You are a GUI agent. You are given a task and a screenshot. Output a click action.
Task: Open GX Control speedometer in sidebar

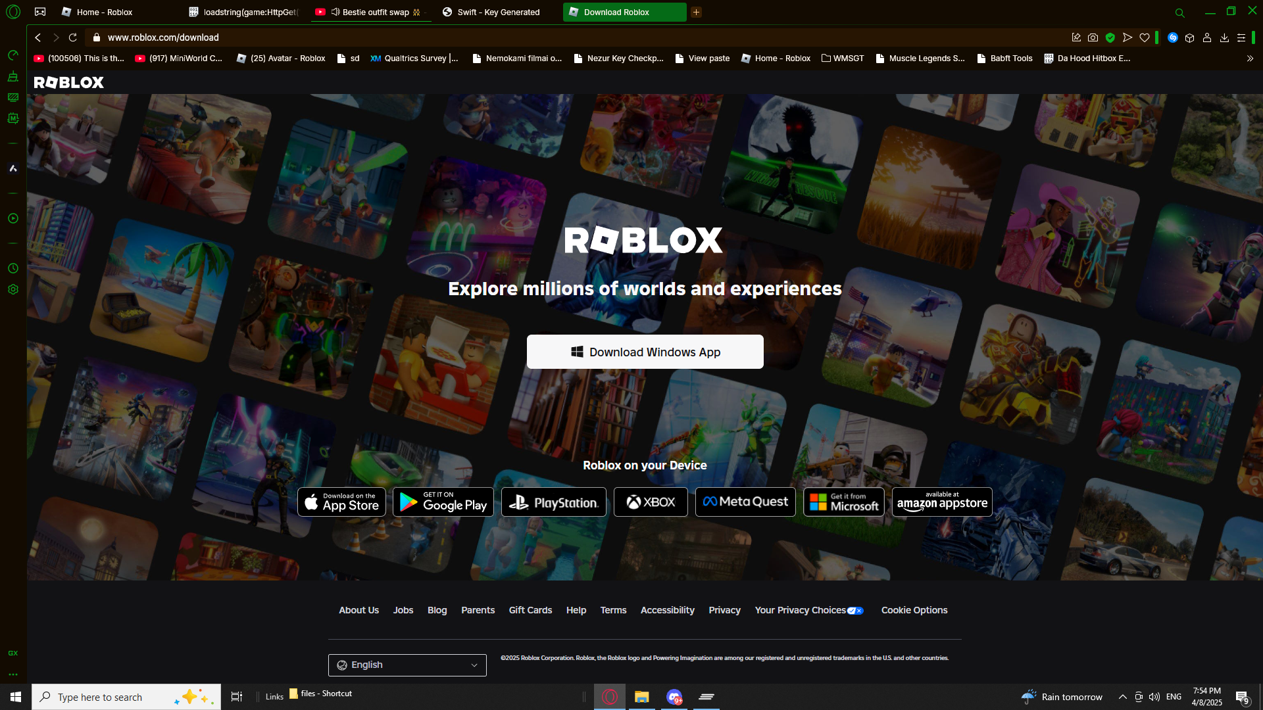(12, 55)
